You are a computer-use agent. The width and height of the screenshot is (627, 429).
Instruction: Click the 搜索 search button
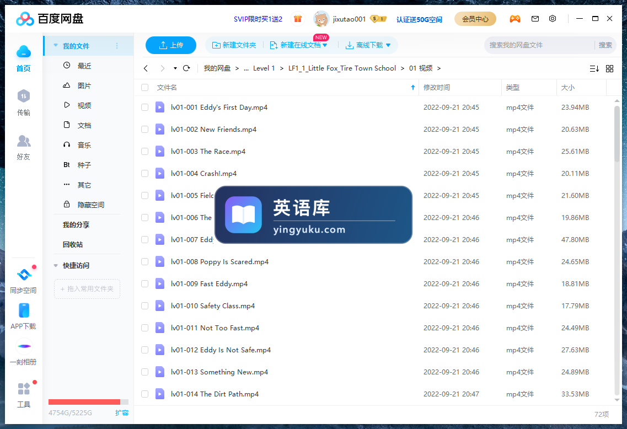point(605,45)
